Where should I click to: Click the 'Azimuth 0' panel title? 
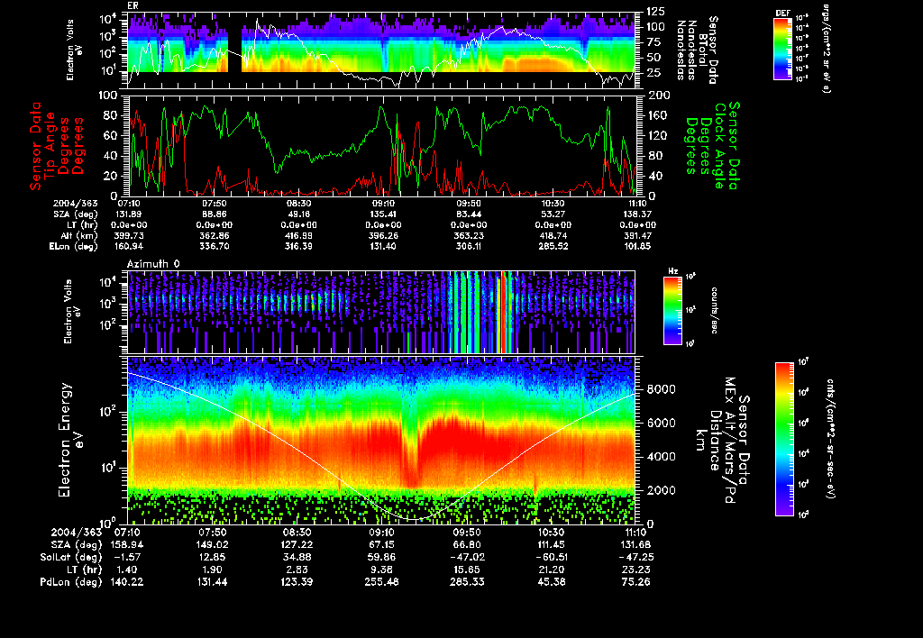point(153,264)
